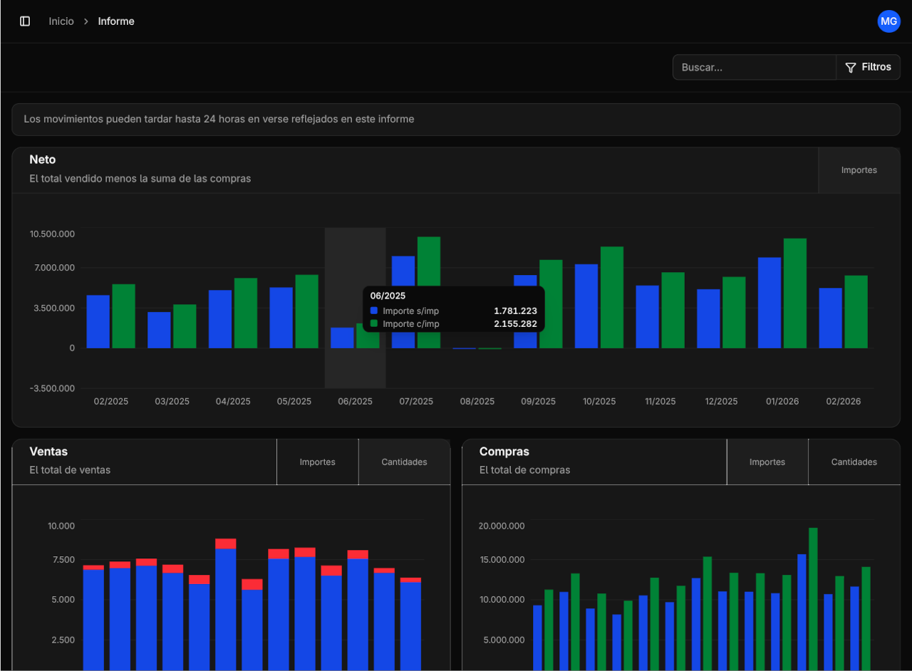
Task: Click the Informe breadcrumb item
Action: (116, 21)
